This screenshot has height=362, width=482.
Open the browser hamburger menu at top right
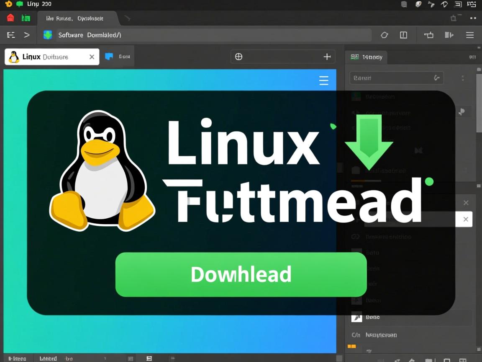pos(469,35)
